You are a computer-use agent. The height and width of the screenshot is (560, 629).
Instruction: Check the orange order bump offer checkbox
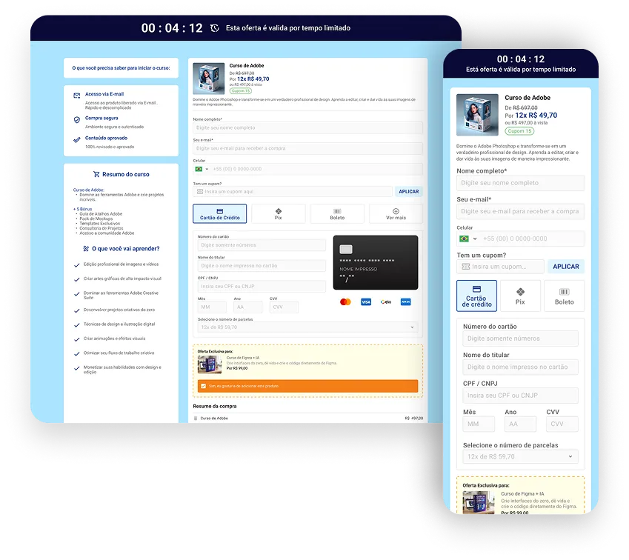pyautogui.click(x=204, y=386)
